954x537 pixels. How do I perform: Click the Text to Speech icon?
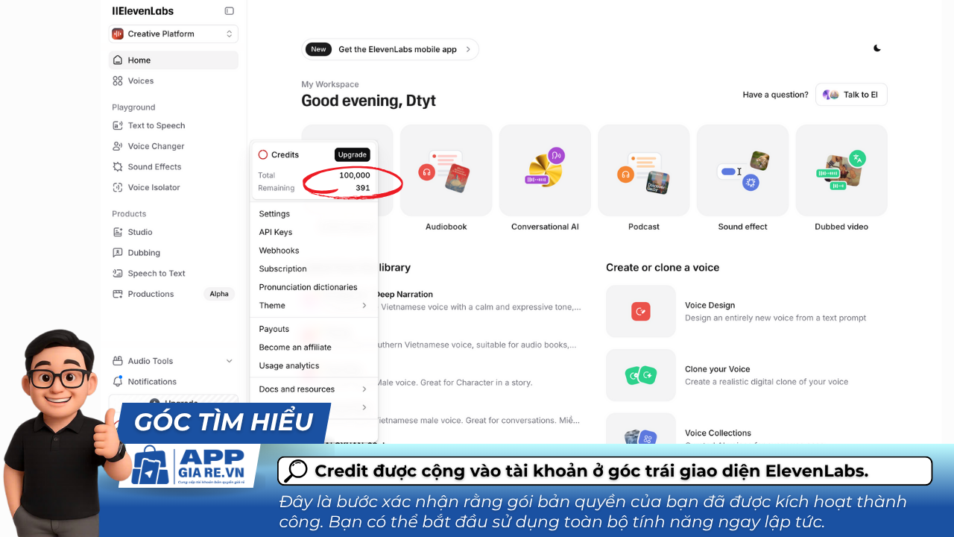coord(118,125)
